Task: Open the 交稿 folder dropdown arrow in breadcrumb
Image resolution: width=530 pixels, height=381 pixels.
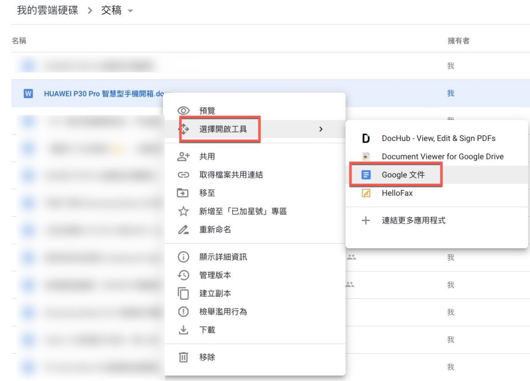Action: coord(130,11)
